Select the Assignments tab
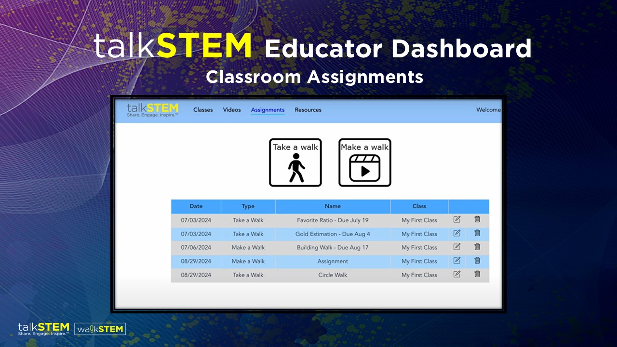Image resolution: width=617 pixels, height=347 pixels. [x=268, y=110]
